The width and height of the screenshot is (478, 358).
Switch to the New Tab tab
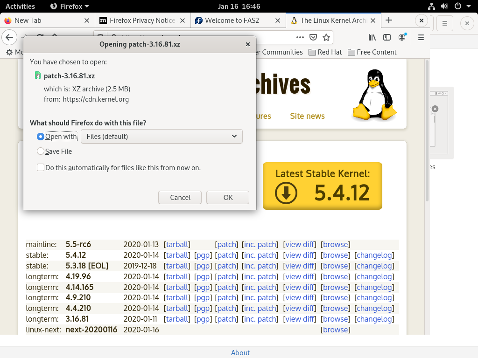click(x=47, y=21)
